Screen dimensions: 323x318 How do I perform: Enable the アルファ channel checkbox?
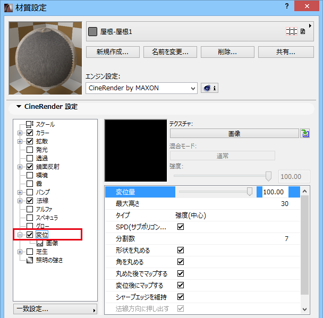pos(30,209)
